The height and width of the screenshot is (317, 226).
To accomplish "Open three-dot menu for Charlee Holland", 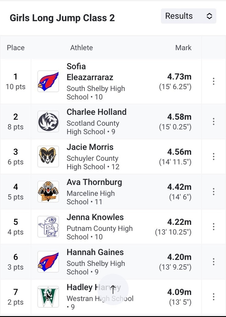I will 214,121.
